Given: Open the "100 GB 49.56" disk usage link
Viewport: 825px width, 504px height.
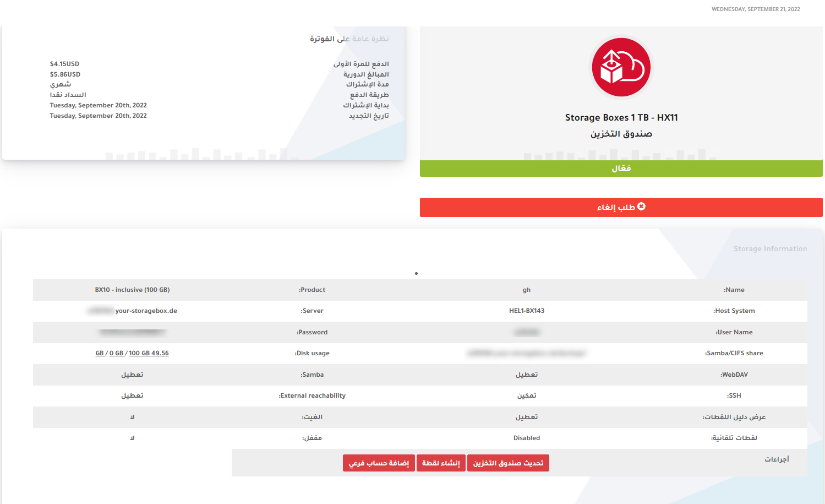Looking at the screenshot, I should (149, 354).
